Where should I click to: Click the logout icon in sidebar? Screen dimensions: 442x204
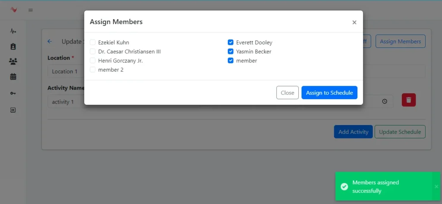click(13, 110)
